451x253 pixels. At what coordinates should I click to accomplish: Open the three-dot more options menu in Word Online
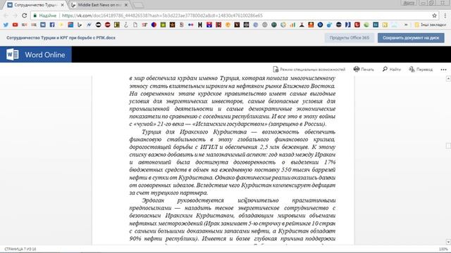coord(443,70)
